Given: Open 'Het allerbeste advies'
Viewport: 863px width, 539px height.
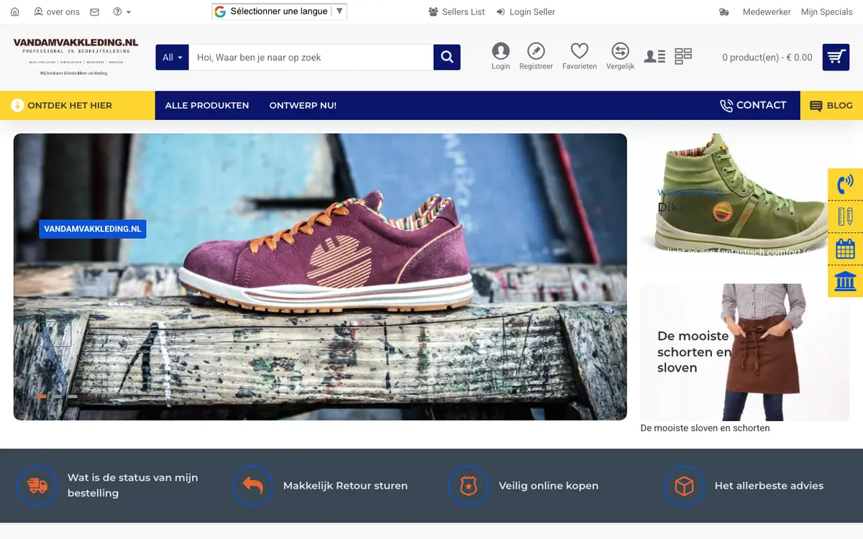Looking at the screenshot, I should point(769,486).
